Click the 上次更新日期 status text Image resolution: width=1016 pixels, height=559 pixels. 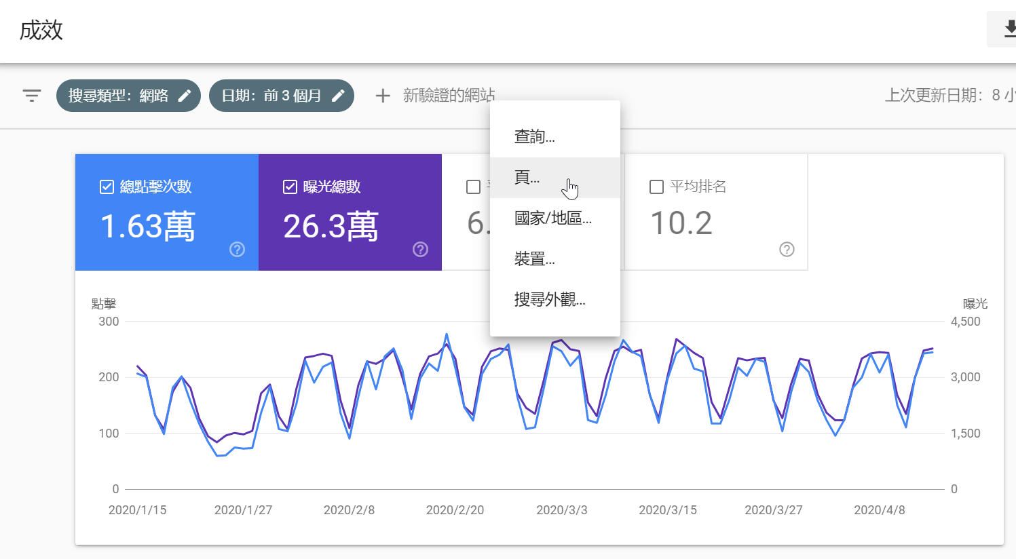click(x=949, y=96)
